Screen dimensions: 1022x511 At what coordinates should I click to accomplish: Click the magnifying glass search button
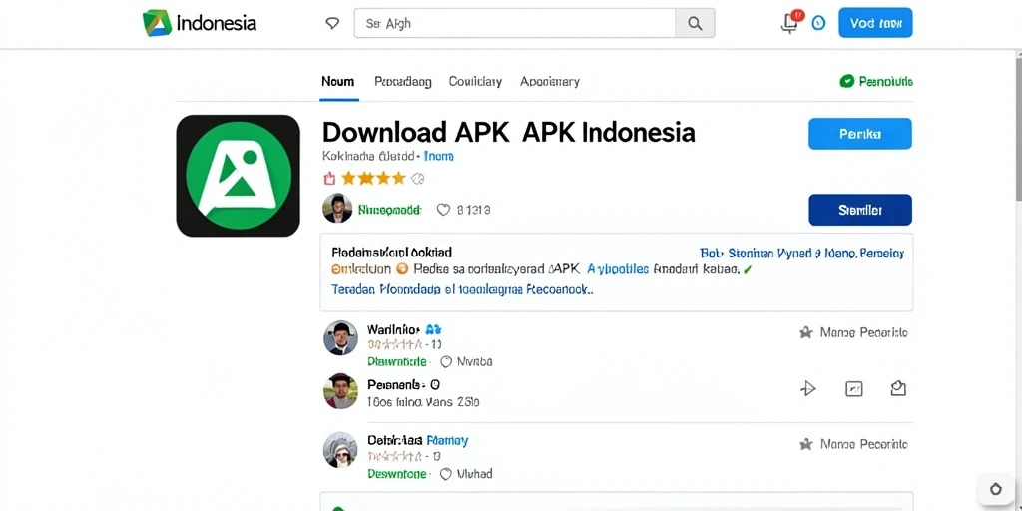click(695, 24)
